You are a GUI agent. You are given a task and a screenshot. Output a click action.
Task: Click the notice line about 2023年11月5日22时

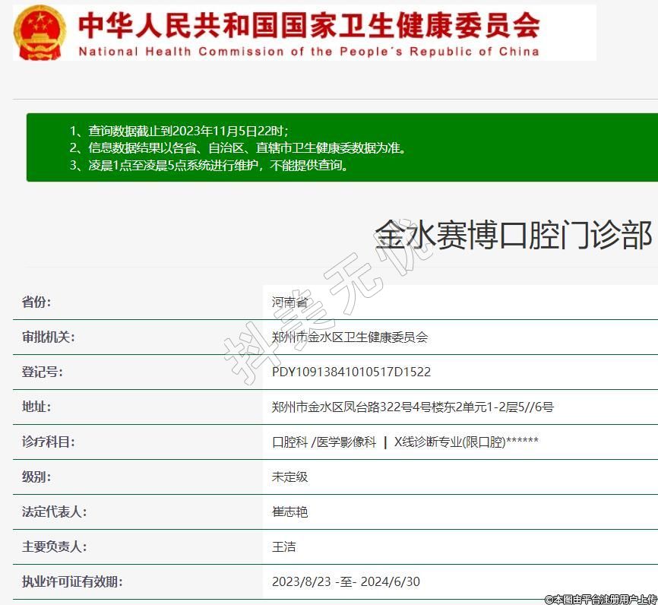(x=179, y=131)
